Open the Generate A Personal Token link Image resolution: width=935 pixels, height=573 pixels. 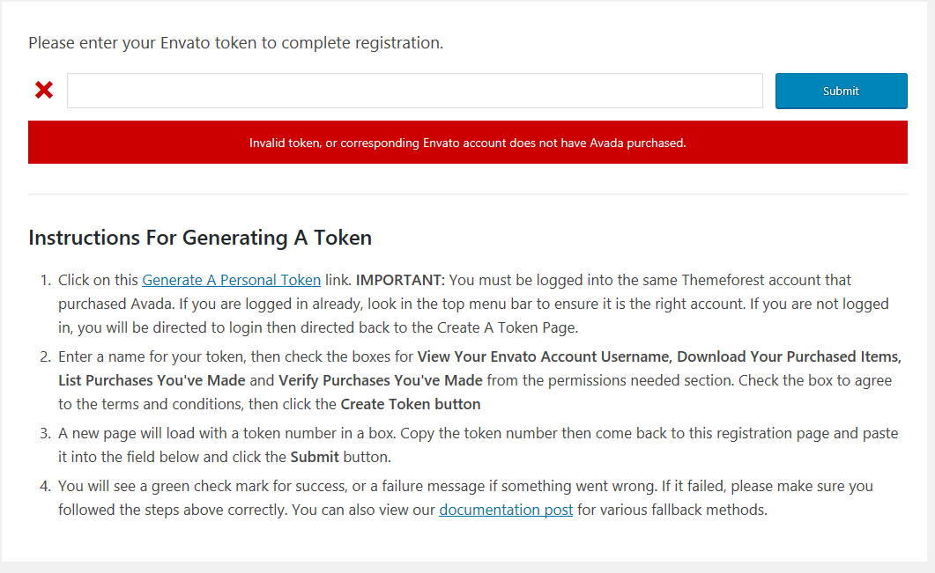(231, 280)
